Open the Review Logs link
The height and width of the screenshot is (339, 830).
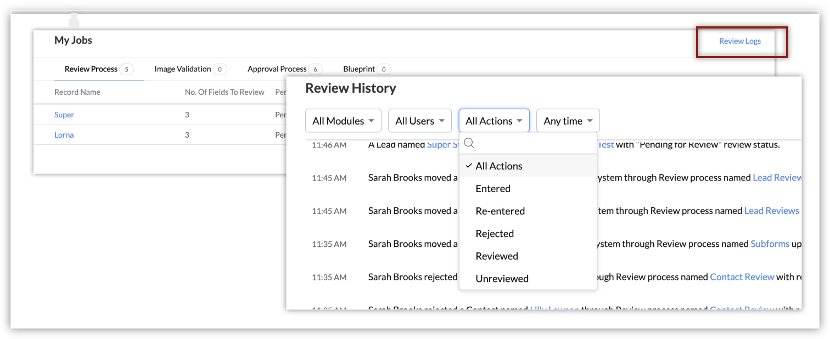[x=739, y=41]
